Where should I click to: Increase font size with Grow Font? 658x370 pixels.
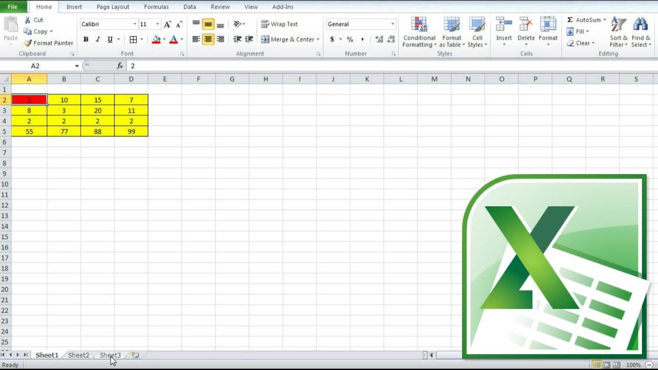pos(168,24)
